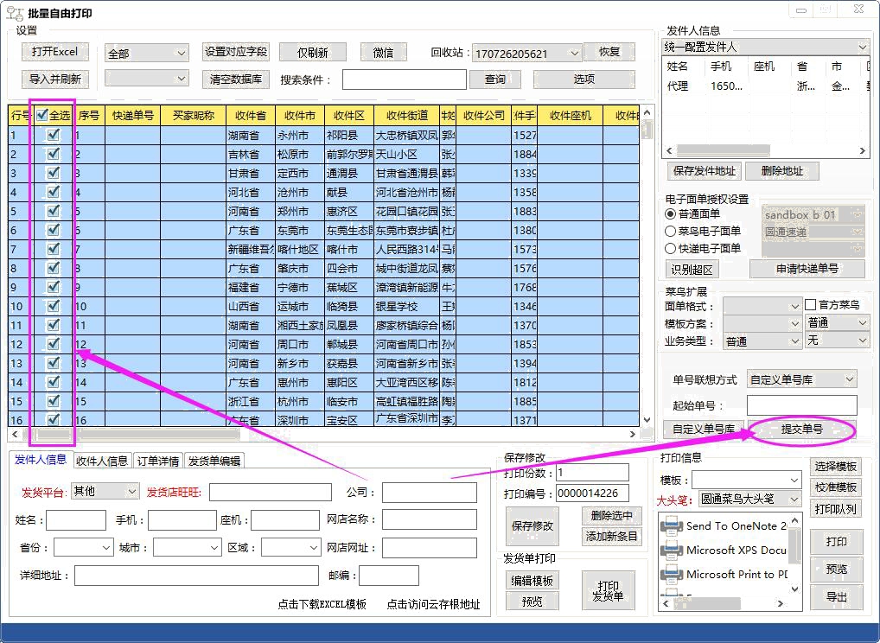Toggle the 全选 select-all checkbox

42,115
